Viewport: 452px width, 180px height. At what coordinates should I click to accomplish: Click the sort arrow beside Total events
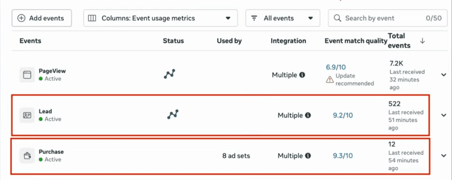[x=422, y=41]
